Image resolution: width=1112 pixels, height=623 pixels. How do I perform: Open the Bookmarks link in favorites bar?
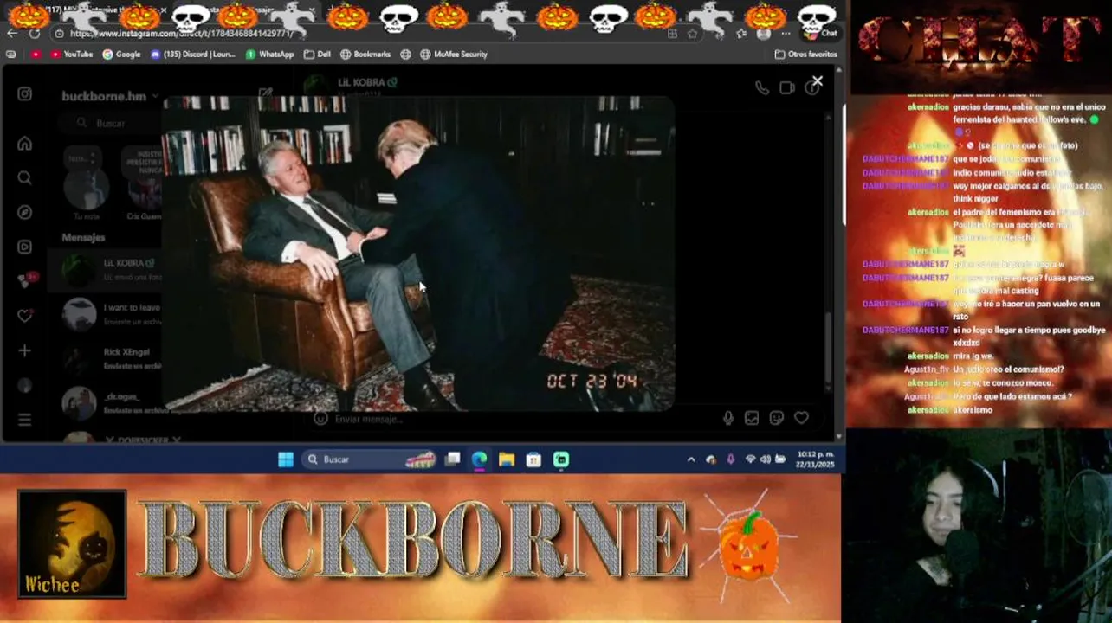365,54
